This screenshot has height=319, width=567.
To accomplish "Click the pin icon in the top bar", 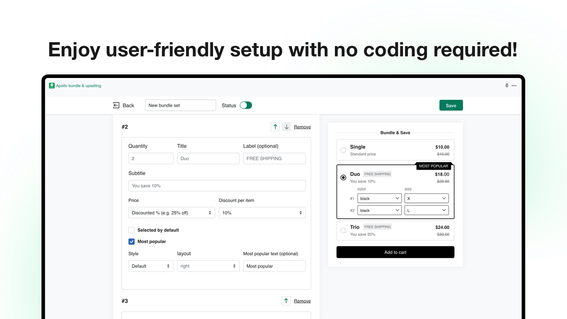I will point(506,86).
